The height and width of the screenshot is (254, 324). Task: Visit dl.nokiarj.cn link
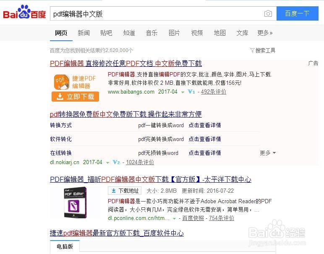point(65,162)
